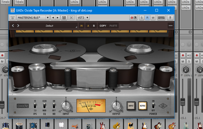
Task: Pin the plugin window with the pin icon
Action: pos(170,18)
